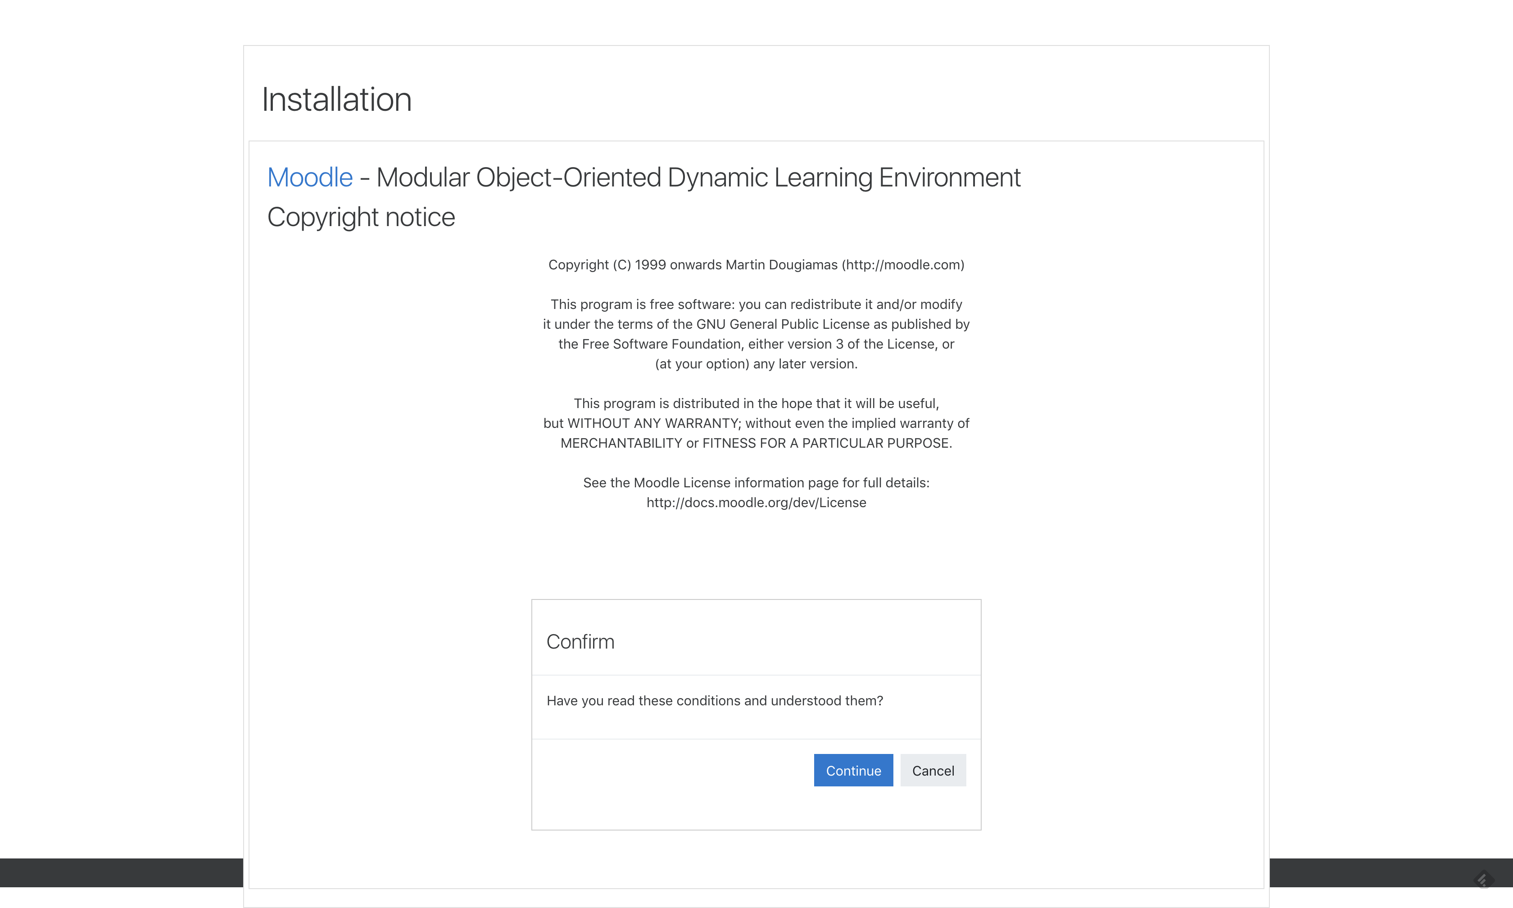Click the "Copyright (C) 1999 onwards Martin Dougiamas" line
The width and height of the screenshot is (1513, 908).
[756, 265]
